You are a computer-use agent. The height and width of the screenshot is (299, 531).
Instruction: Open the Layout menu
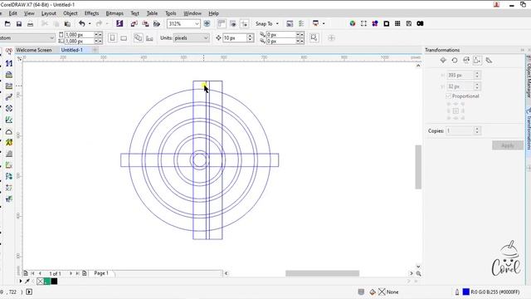coord(48,13)
